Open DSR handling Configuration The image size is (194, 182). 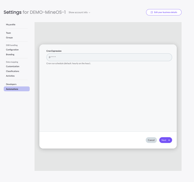tap(12, 50)
